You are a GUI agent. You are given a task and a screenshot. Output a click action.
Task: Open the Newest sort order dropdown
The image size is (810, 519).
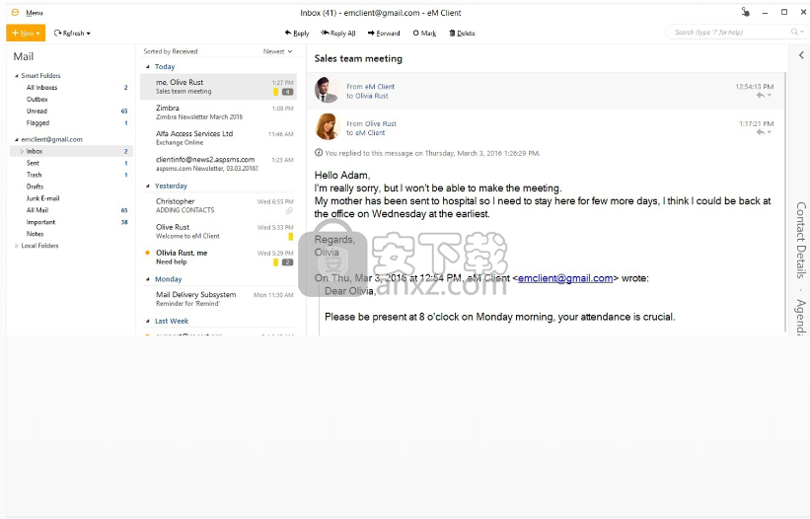coord(278,51)
